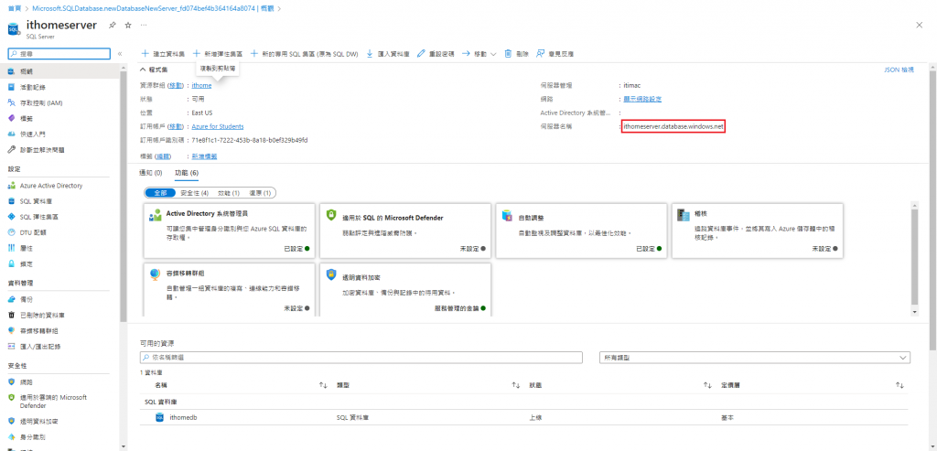Sort resources by the Type column arrows
The width and height of the screenshot is (937, 451).
(516, 385)
